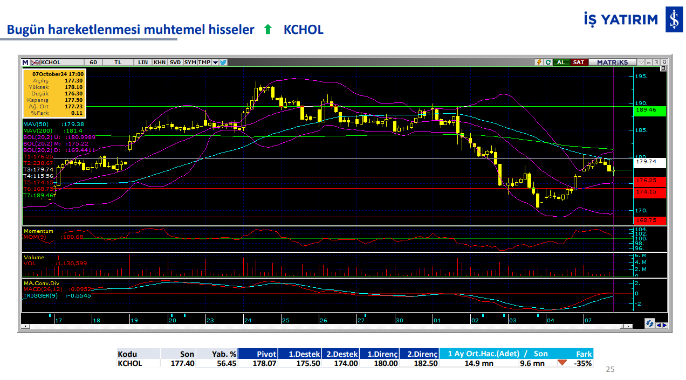Click the blue sync icon at bottom right
The image size is (686, 380).
click(x=650, y=324)
